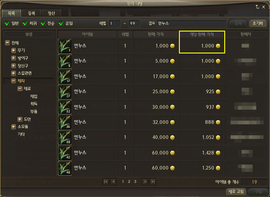
Task: Jump to the last page arrow
Action: coord(153,181)
